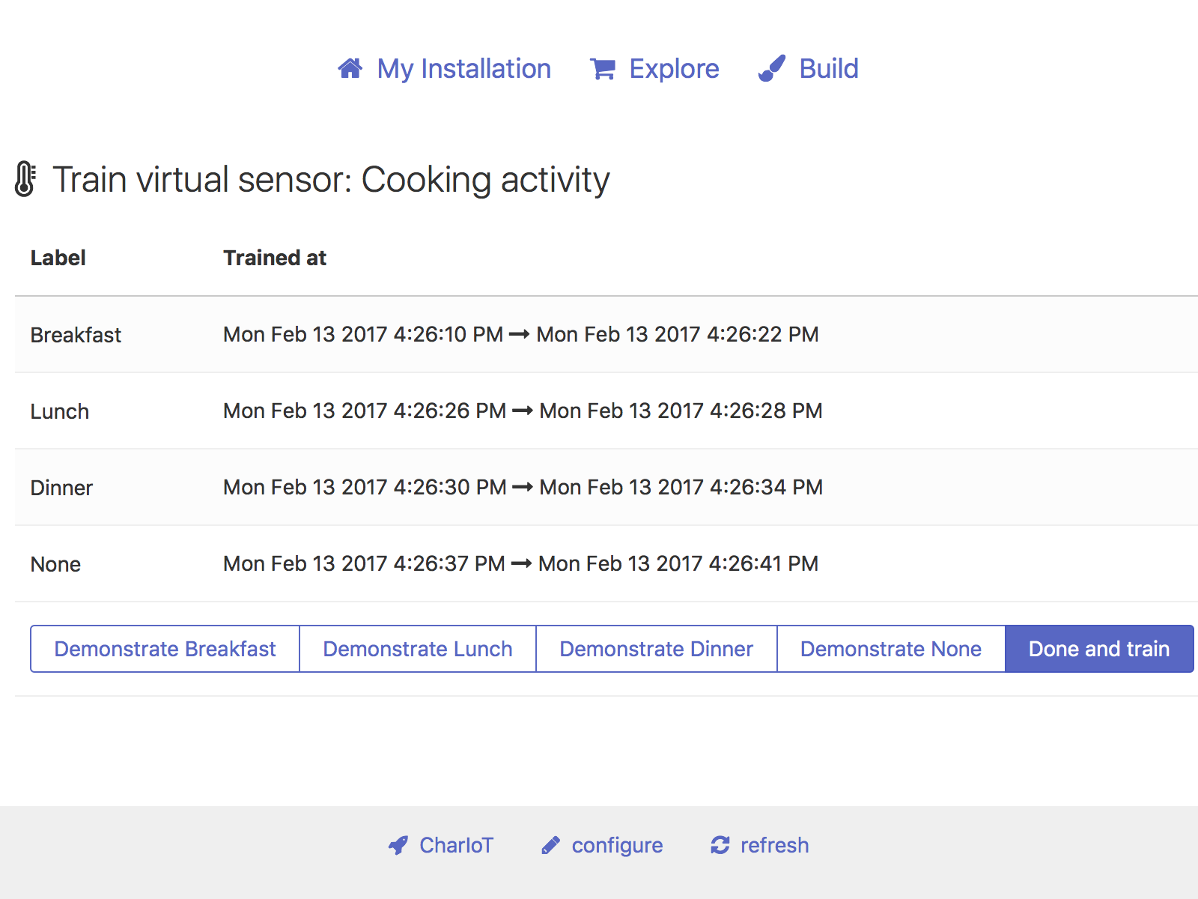Open the My Installation page
1198x899 pixels.
click(x=463, y=69)
